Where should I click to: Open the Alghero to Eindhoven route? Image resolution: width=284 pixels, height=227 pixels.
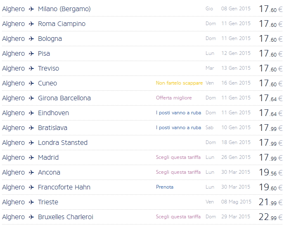(x=53, y=113)
